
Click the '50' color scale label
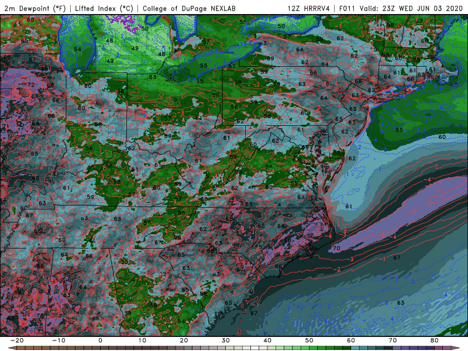[309, 340]
